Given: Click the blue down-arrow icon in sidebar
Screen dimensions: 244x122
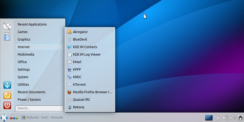Looking at the screenshot, I should pyautogui.click(x=7, y=85).
